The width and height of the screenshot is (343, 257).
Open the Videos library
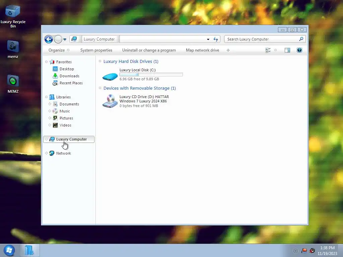(65, 125)
